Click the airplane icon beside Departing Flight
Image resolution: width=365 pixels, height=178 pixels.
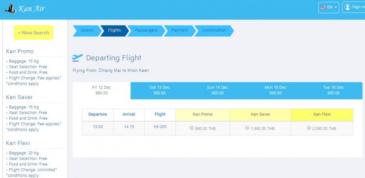click(77, 58)
